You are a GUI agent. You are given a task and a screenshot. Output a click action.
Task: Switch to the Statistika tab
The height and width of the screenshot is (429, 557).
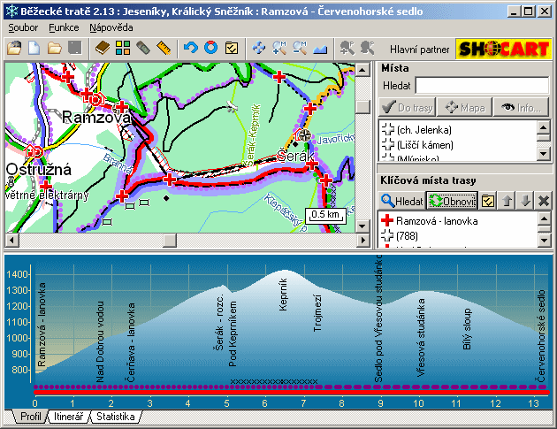tap(115, 416)
